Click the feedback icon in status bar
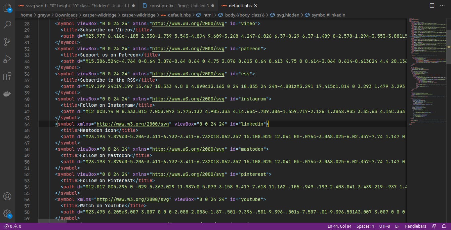This screenshot has height=230, width=451. (x=434, y=226)
